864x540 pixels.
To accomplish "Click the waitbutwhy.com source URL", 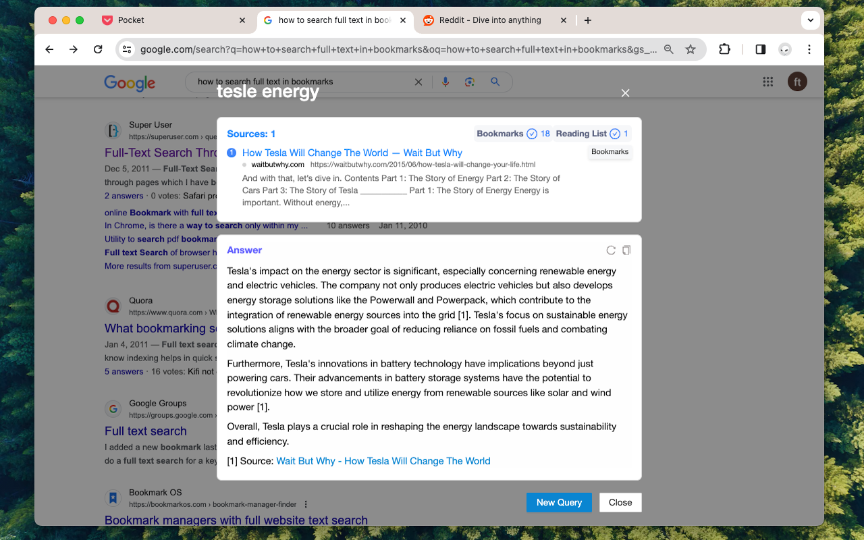I will [x=423, y=165].
